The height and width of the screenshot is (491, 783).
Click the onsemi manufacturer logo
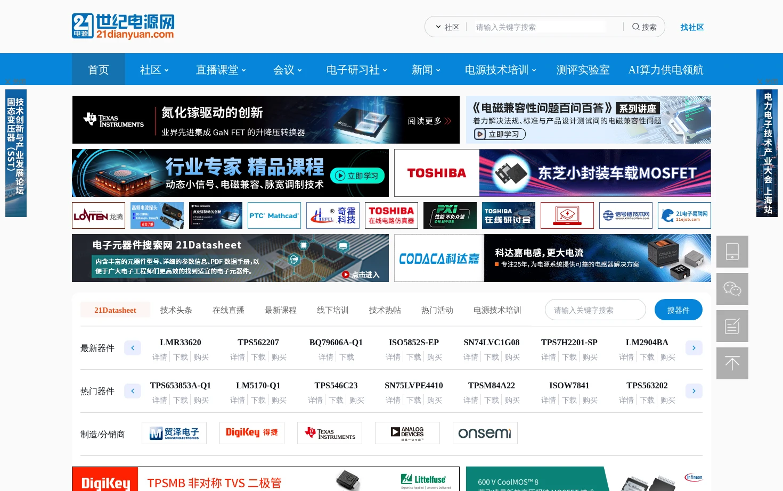pos(485,433)
